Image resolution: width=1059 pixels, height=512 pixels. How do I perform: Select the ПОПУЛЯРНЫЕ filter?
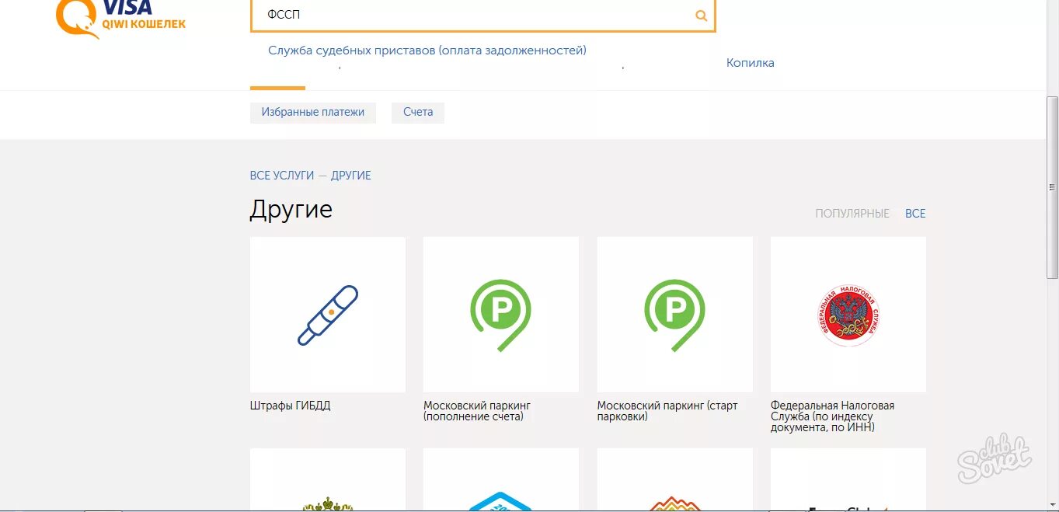click(x=852, y=214)
